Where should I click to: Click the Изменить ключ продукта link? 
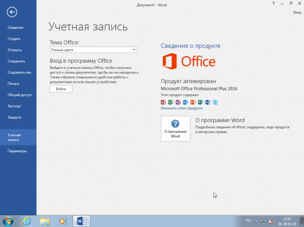pos(181,108)
